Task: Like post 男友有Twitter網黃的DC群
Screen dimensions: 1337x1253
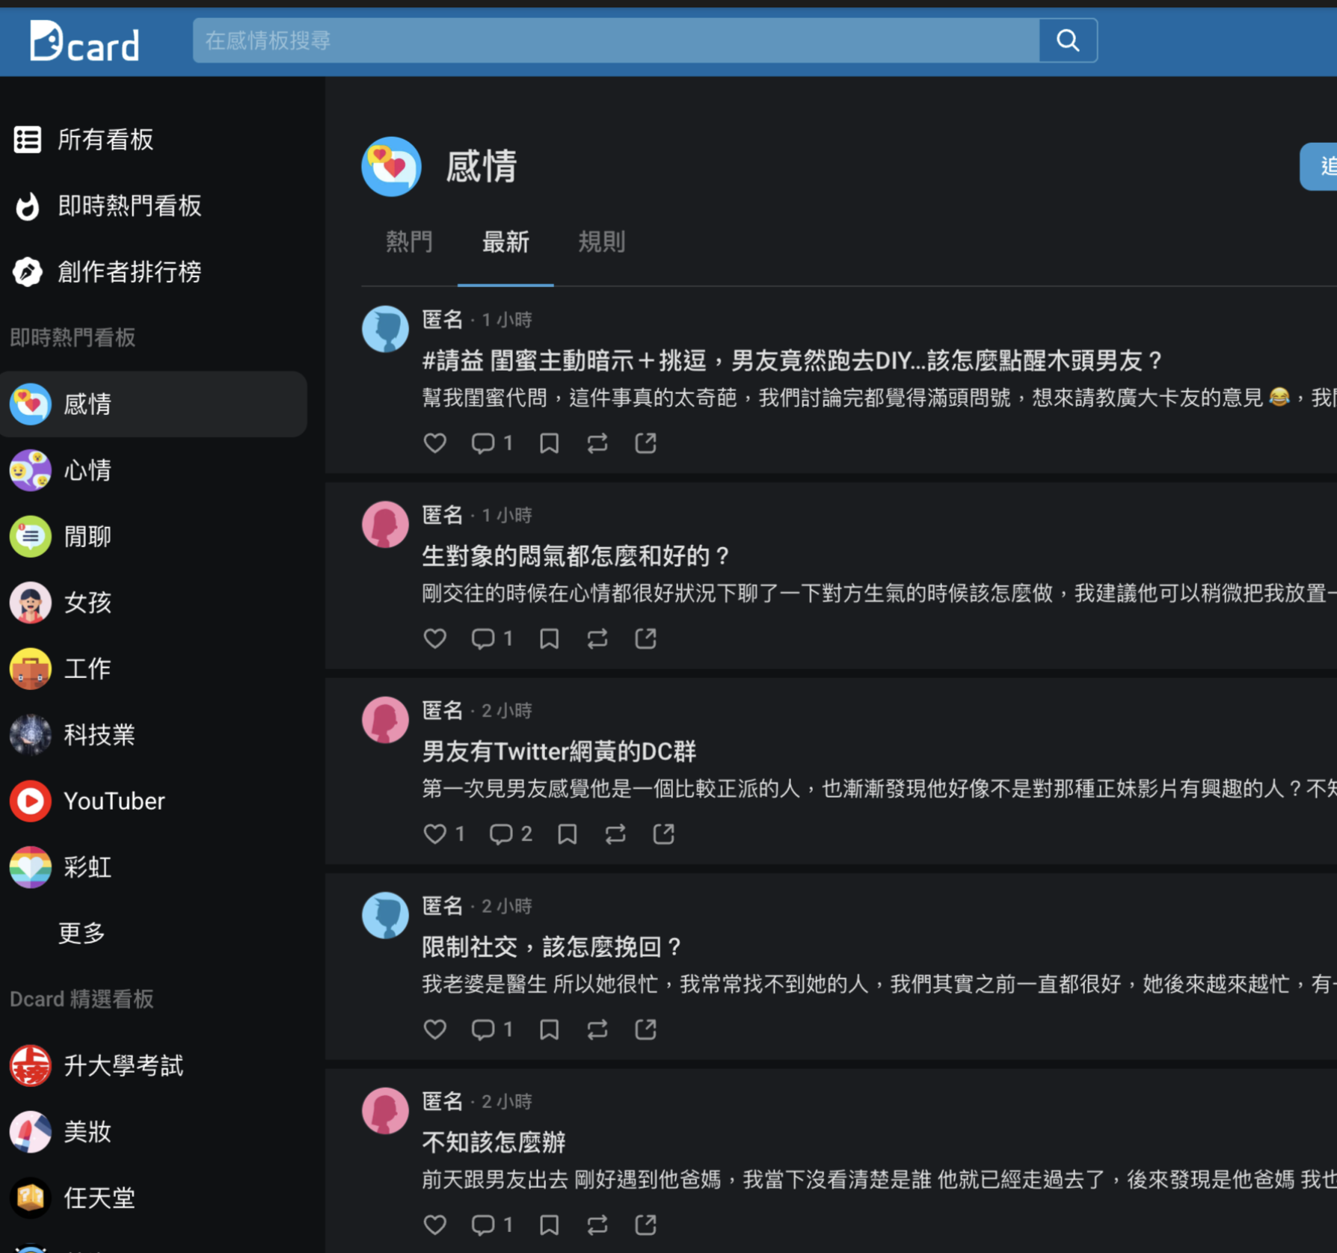Action: 444,834
